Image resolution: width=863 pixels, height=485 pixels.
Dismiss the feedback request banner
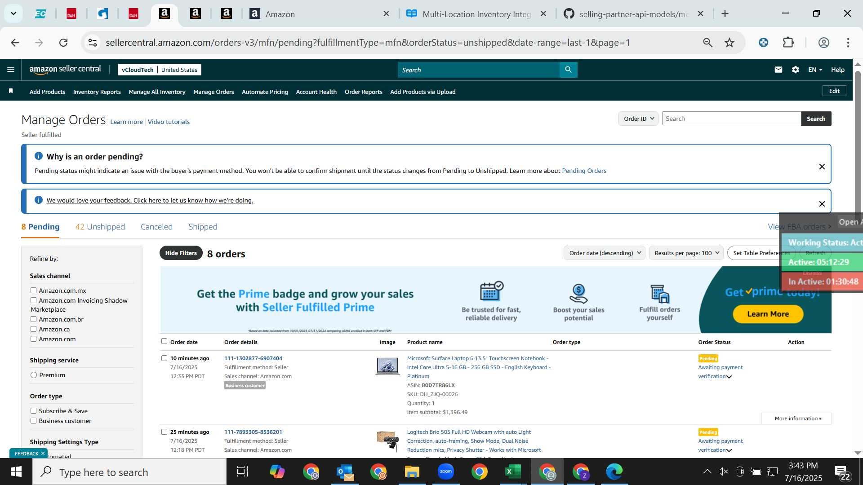822,204
